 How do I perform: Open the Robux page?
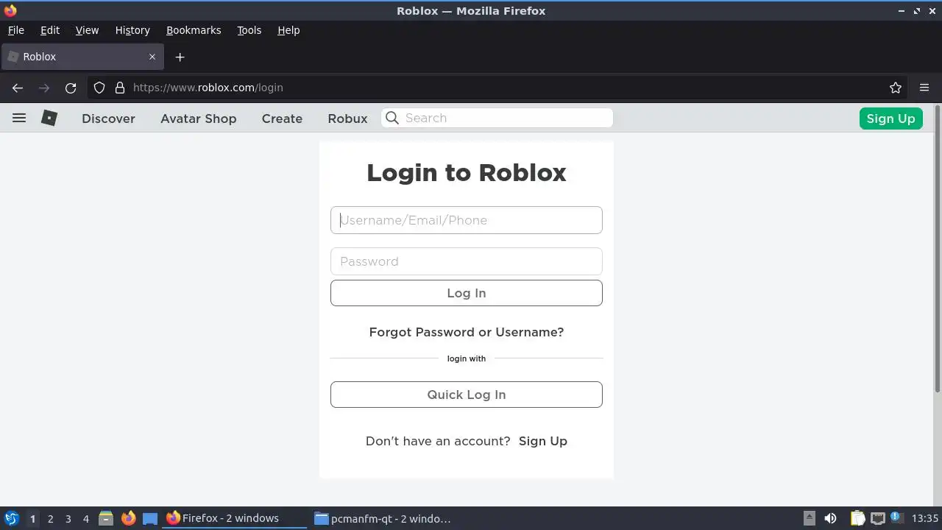coord(347,119)
